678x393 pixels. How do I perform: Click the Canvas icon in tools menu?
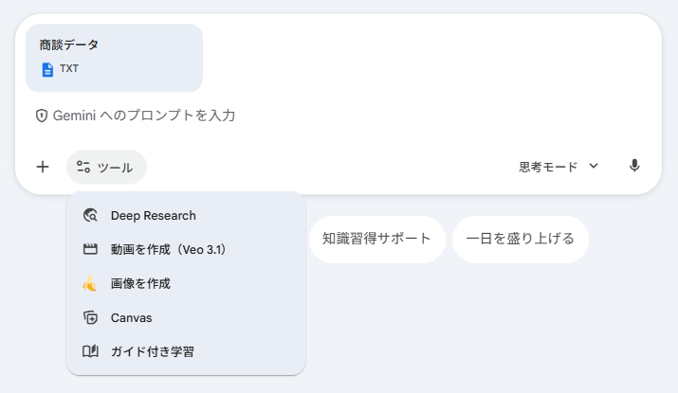90,317
